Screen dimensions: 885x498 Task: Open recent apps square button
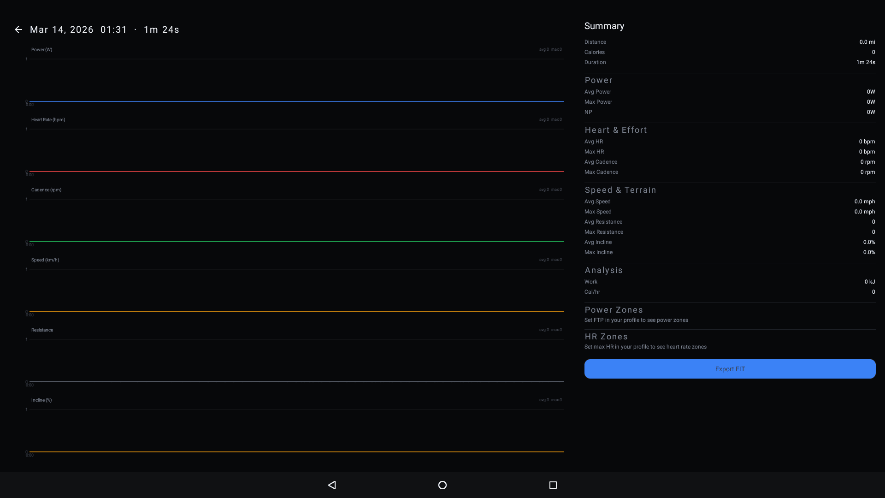coord(553,485)
